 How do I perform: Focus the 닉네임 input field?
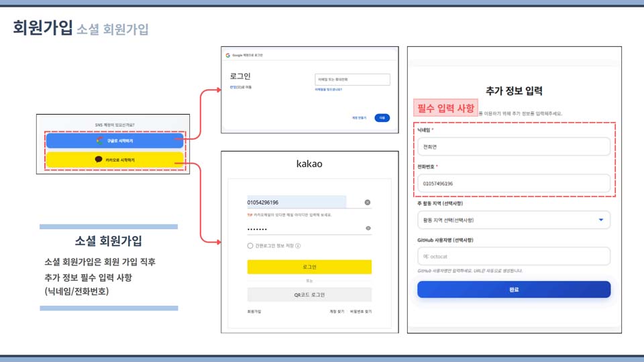coord(513,146)
